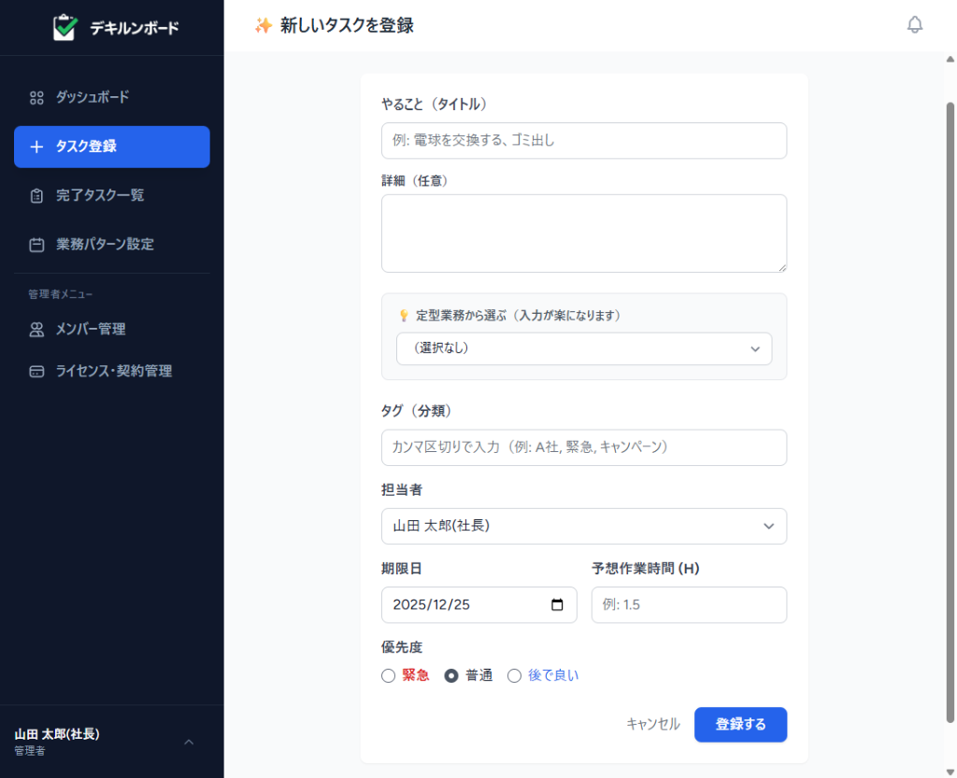
Task: Highlight the 新しいタスクを登録 header title
Action: pyautogui.click(x=347, y=26)
